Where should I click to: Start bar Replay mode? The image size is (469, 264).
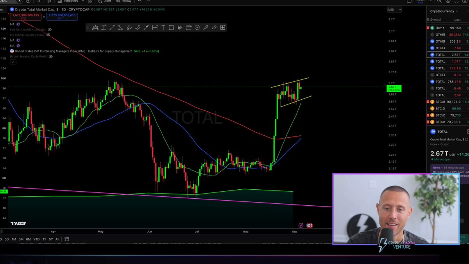click(124, 1)
